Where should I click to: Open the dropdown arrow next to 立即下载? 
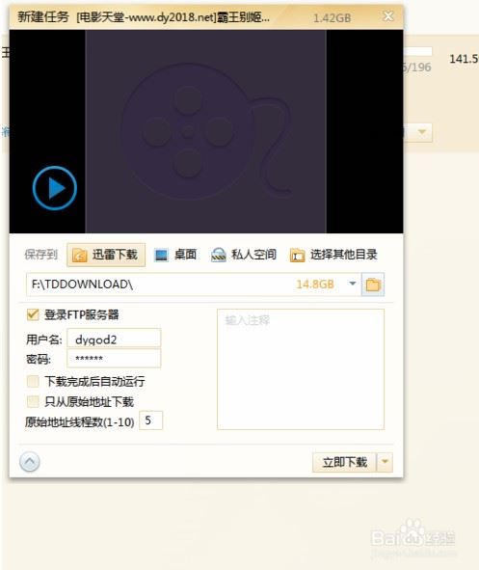point(385,462)
